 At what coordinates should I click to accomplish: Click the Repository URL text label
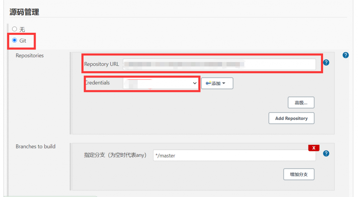[x=102, y=64]
